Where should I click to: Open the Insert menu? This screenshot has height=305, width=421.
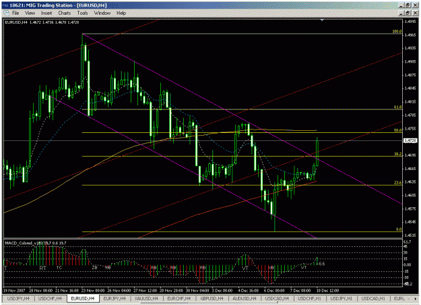coord(46,13)
